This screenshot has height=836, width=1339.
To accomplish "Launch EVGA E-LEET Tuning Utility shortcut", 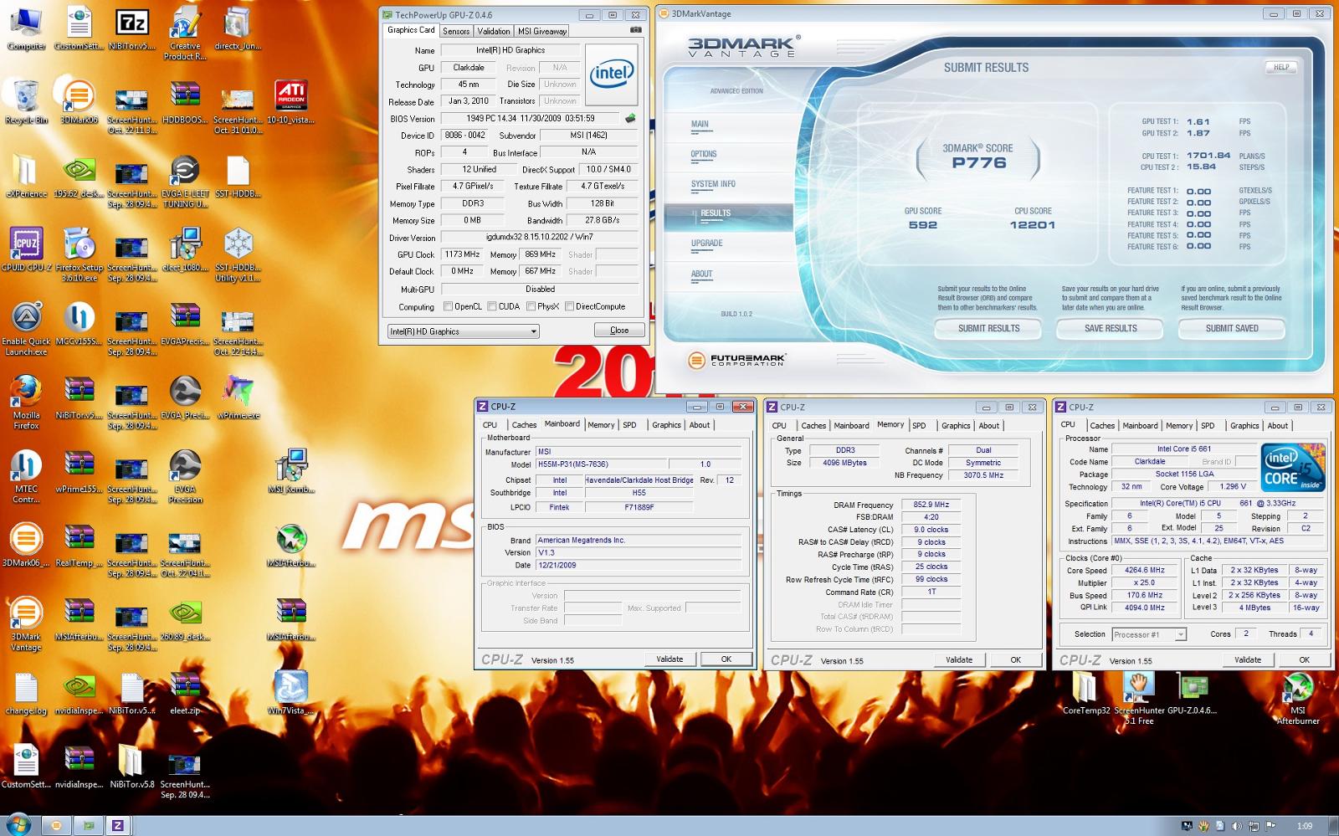I will click(x=185, y=181).
